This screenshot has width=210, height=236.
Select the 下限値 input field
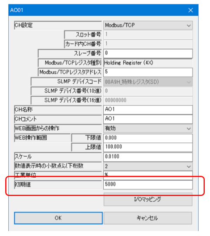click(x=148, y=138)
